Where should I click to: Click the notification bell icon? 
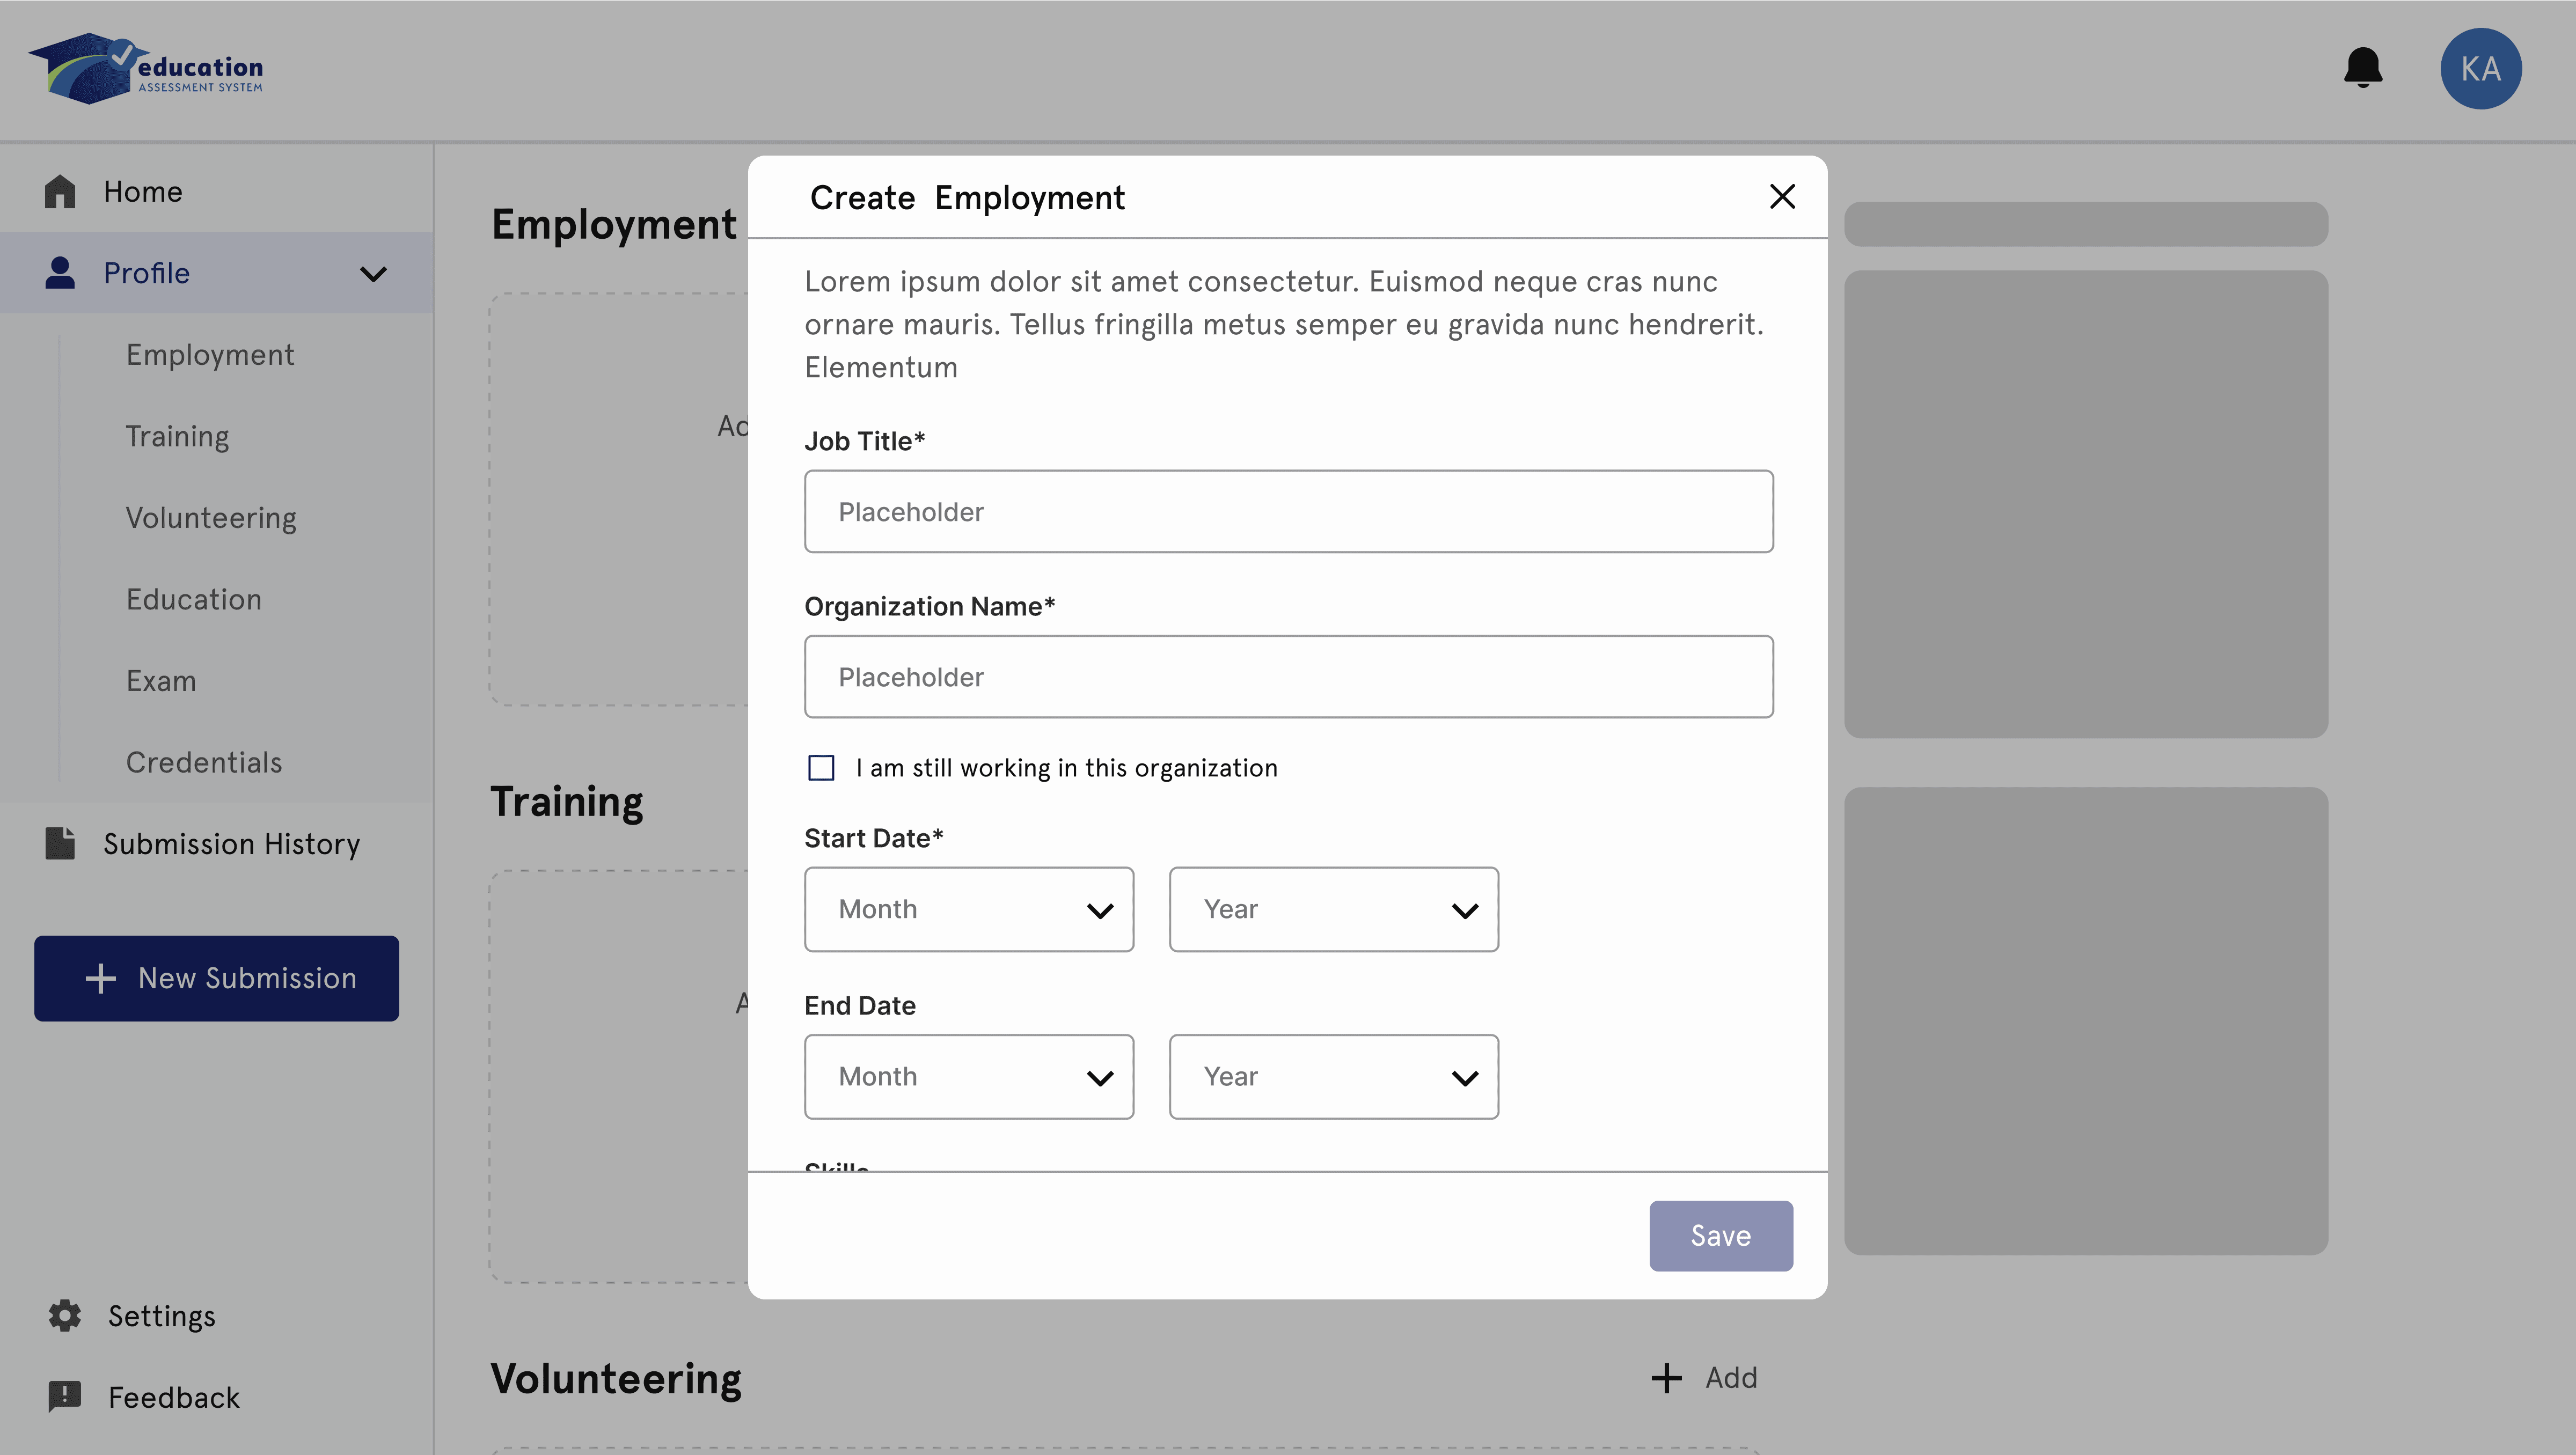(x=2363, y=68)
